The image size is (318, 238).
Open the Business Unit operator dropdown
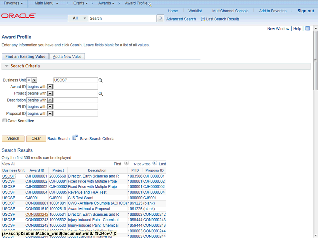pyautogui.click(x=34, y=80)
